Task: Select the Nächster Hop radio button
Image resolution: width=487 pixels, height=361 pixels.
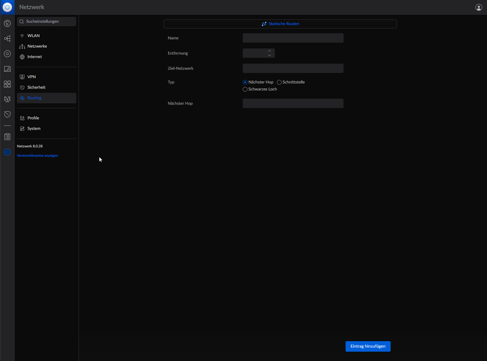Action: pos(245,82)
